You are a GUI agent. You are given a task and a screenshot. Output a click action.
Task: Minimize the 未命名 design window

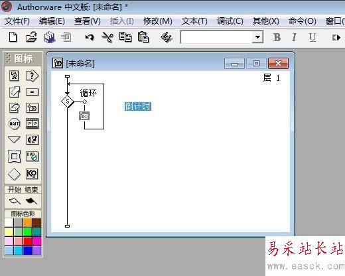coord(234,64)
